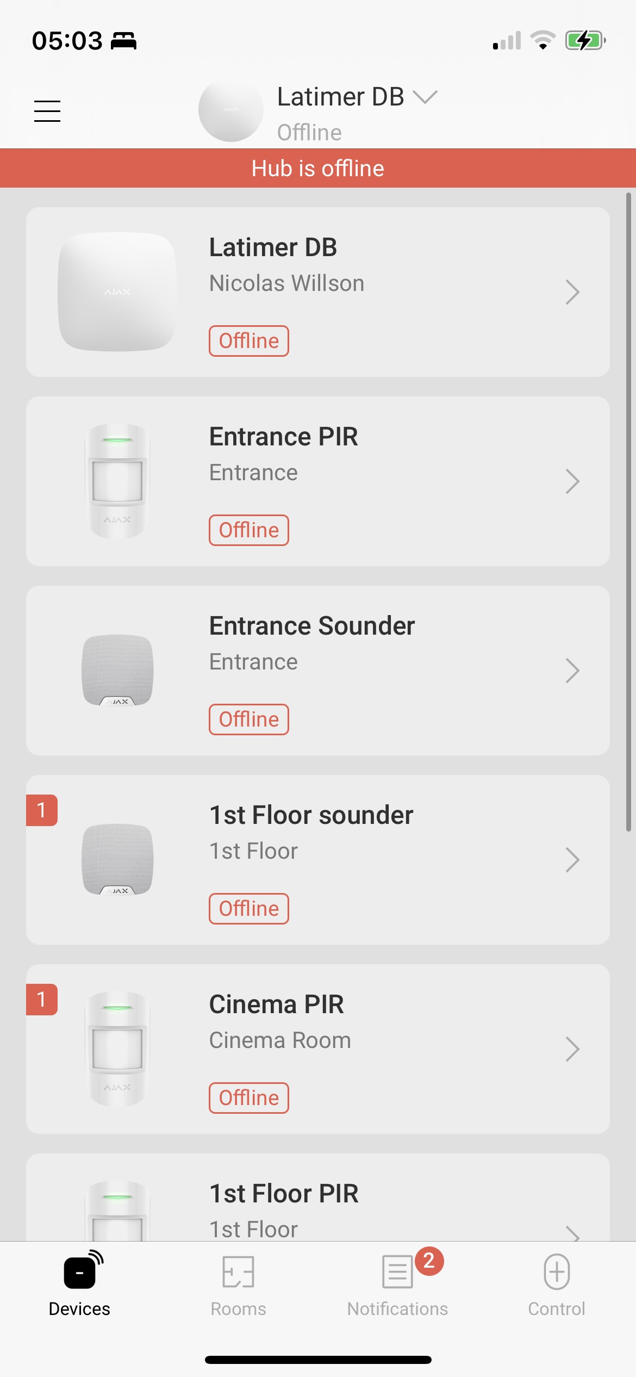Tap the Entrance Sounder siren icon
Image resolution: width=636 pixels, height=1377 pixels.
point(117,671)
